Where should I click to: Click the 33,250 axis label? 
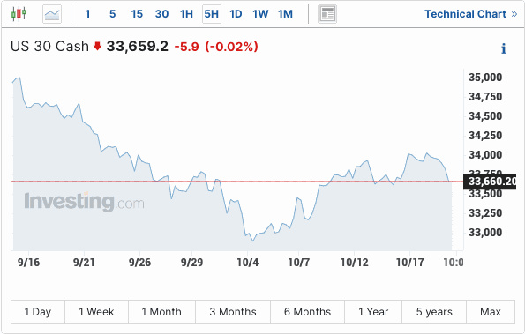(485, 213)
